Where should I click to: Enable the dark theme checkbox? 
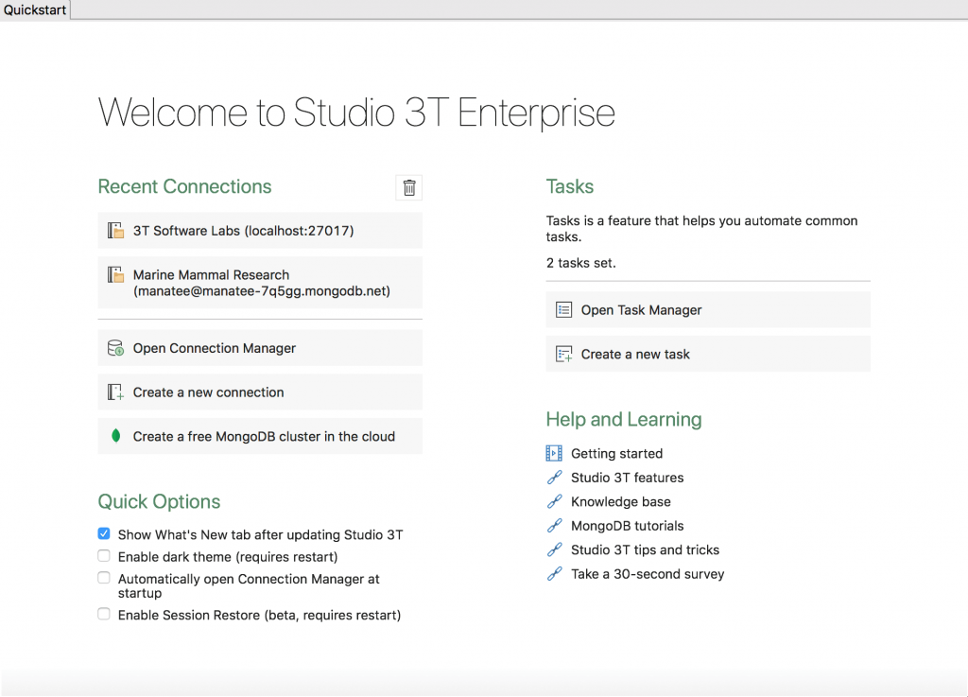(104, 556)
